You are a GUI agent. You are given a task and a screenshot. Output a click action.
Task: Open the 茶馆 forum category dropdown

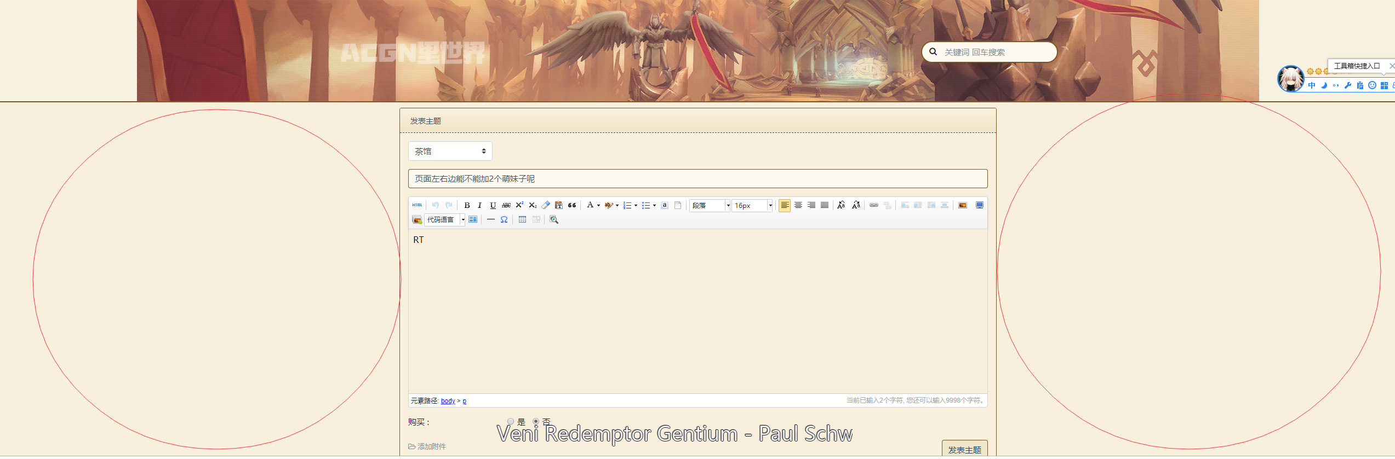450,151
